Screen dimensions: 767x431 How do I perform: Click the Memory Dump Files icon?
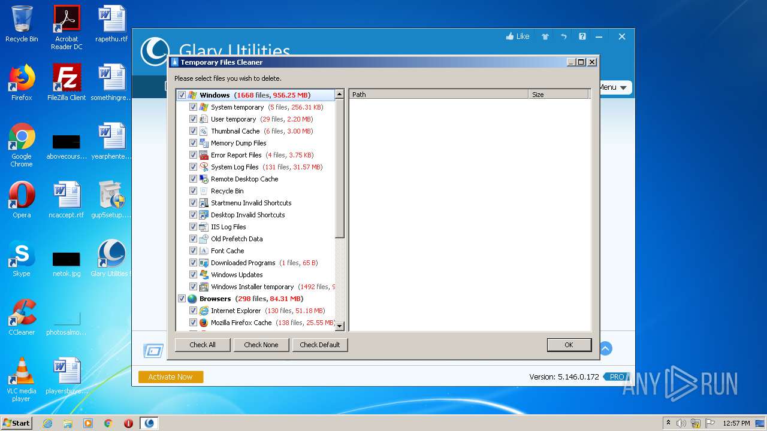204,143
